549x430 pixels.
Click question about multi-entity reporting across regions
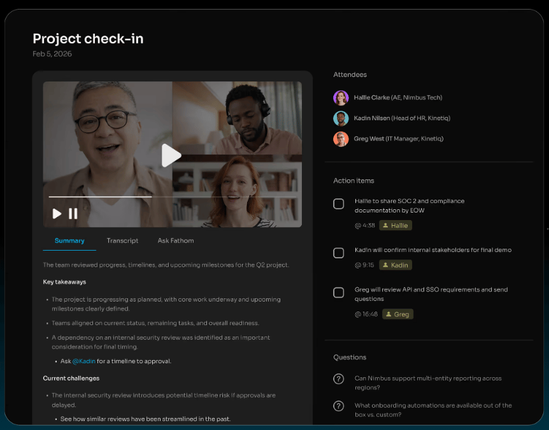click(428, 383)
